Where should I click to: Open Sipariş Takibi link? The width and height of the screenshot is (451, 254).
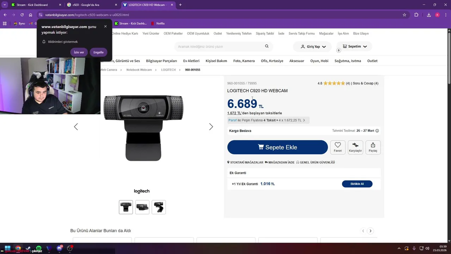[265, 34]
